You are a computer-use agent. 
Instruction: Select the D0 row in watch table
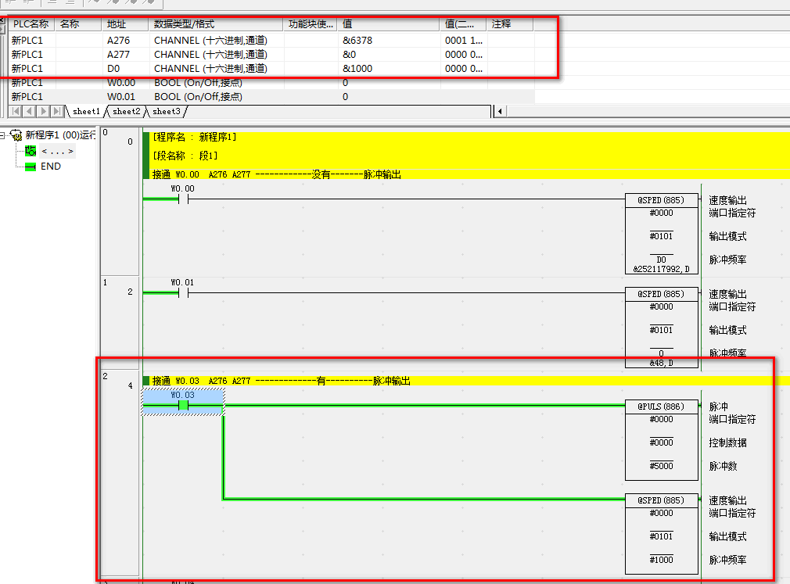[x=116, y=69]
